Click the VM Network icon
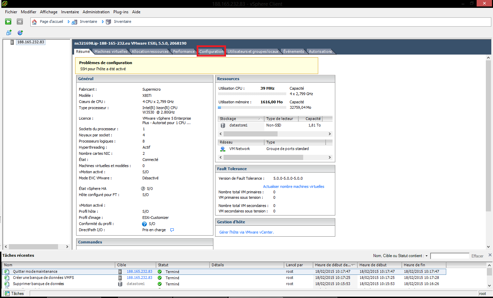The height and width of the screenshot is (298, 493). 223,149
